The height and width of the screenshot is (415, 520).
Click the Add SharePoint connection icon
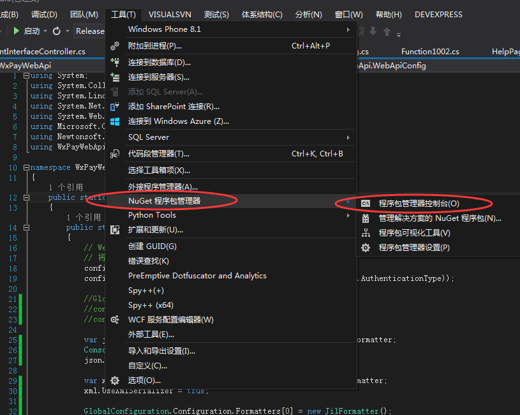coord(115,107)
